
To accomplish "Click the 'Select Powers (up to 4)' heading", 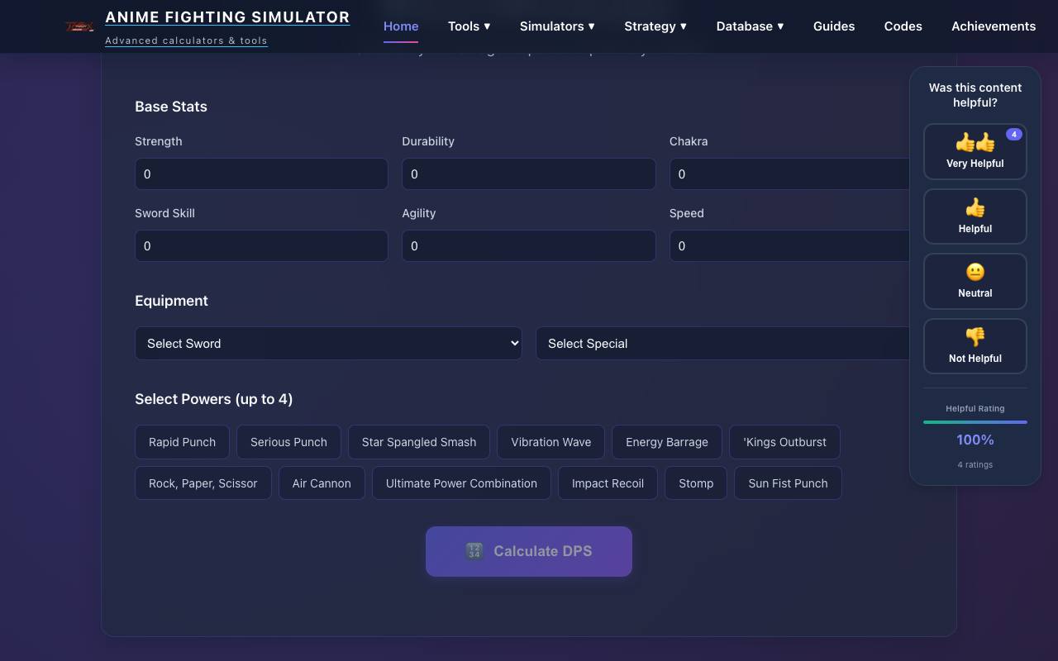I will coord(214,399).
